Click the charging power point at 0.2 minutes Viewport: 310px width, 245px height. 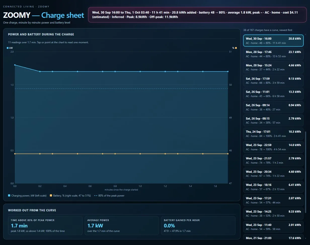click(40, 71)
